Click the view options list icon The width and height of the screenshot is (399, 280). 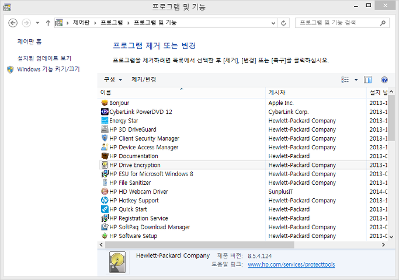click(x=345, y=80)
